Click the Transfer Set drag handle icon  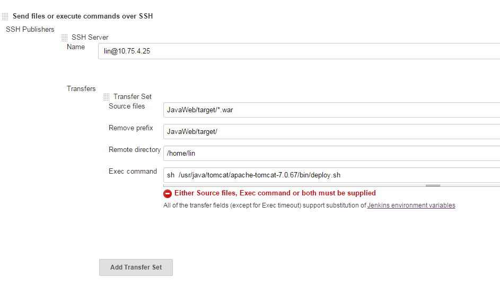[x=107, y=97]
